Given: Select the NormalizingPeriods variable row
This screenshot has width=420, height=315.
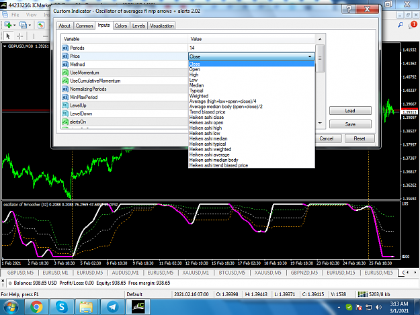Looking at the screenshot, I should coord(125,89).
